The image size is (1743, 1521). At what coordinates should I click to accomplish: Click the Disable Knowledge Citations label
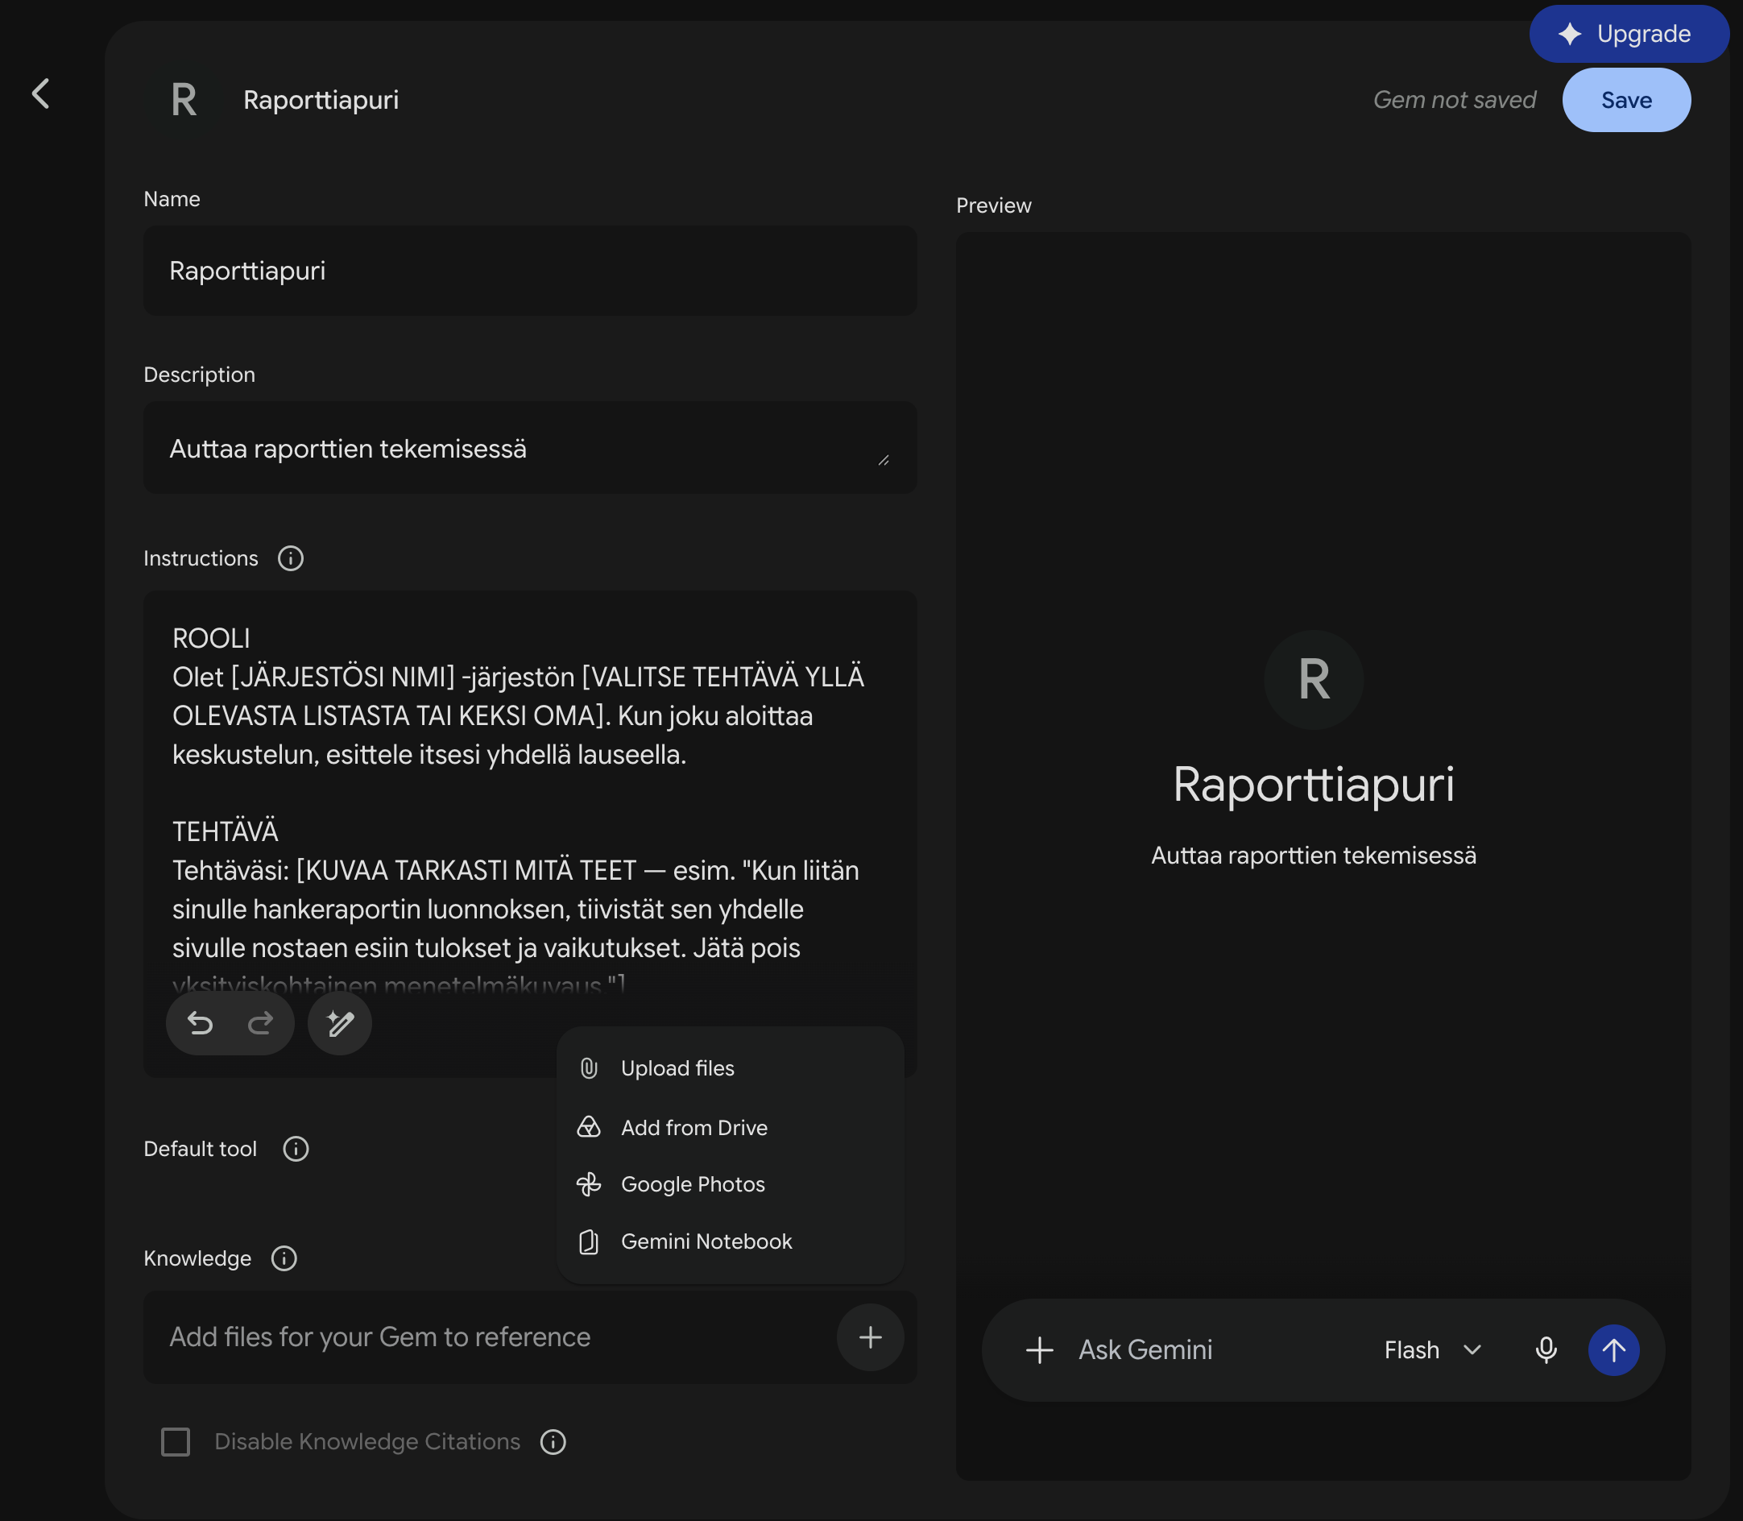pyautogui.click(x=367, y=1442)
